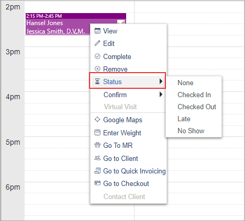Click the paw icon beside Go To MR
This screenshot has width=245, height=221.
(x=97, y=145)
